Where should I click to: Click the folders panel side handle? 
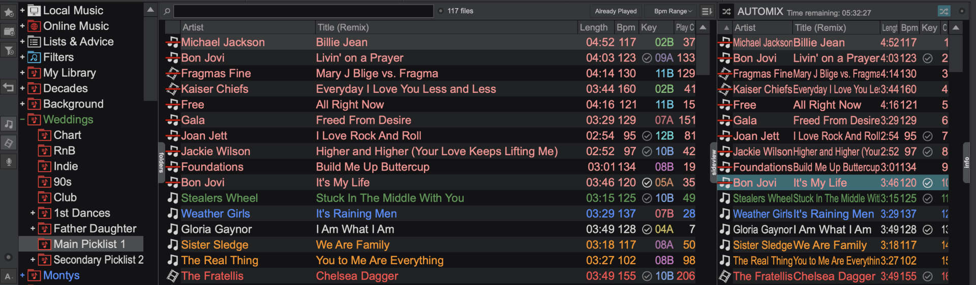pos(161,162)
